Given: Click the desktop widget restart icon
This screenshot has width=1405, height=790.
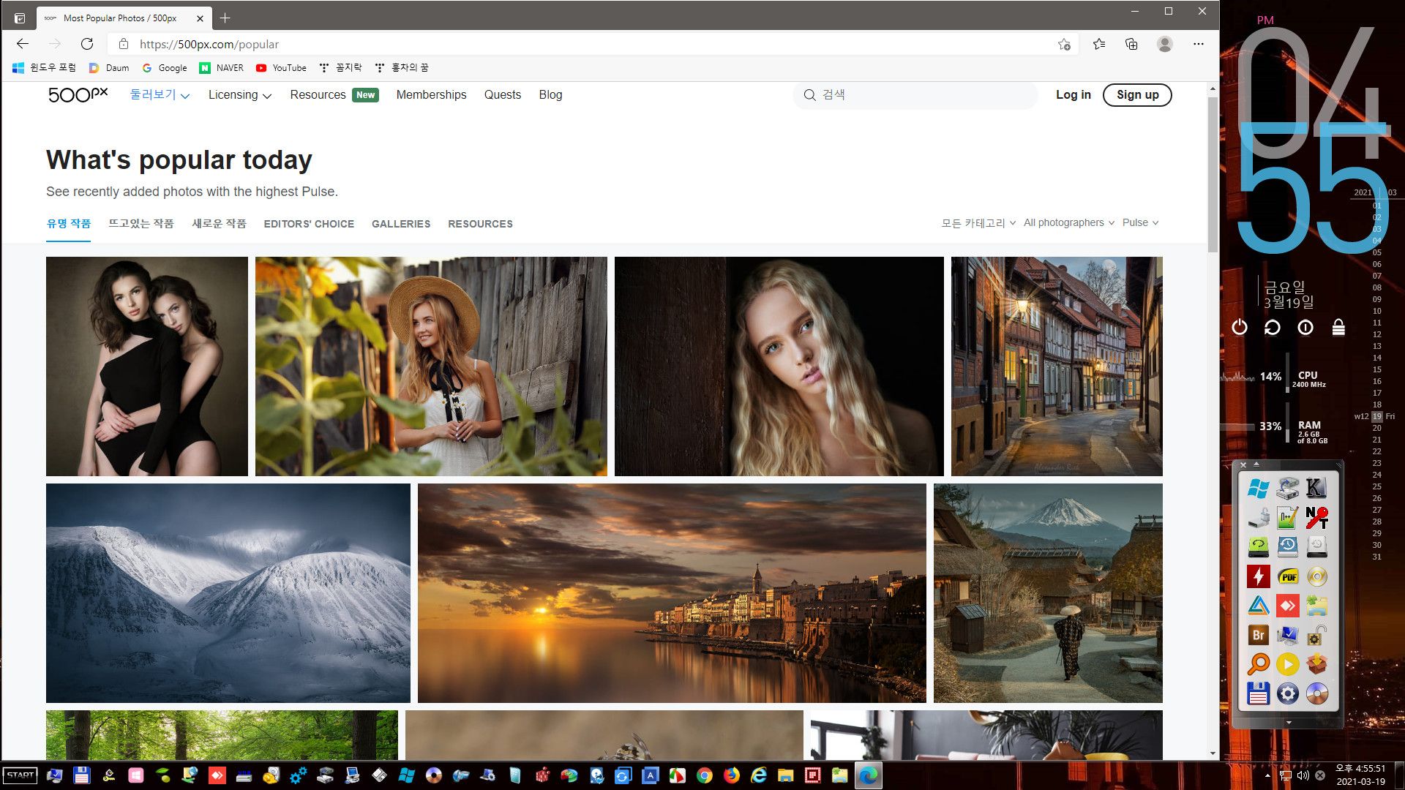Looking at the screenshot, I should point(1272,327).
